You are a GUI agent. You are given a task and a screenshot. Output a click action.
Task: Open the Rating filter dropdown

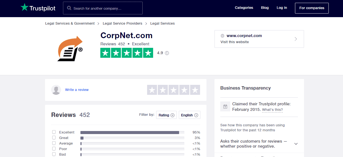click(x=166, y=115)
